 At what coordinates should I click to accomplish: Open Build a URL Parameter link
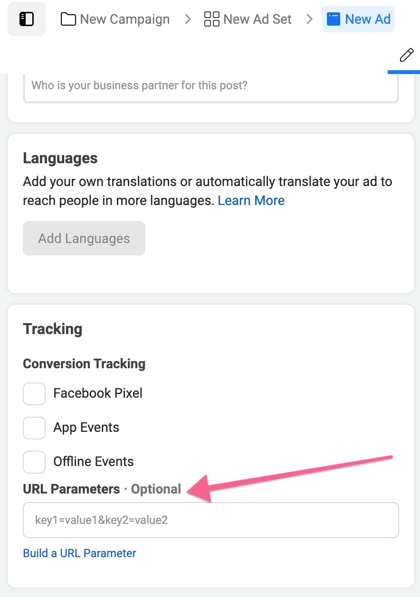pos(79,553)
